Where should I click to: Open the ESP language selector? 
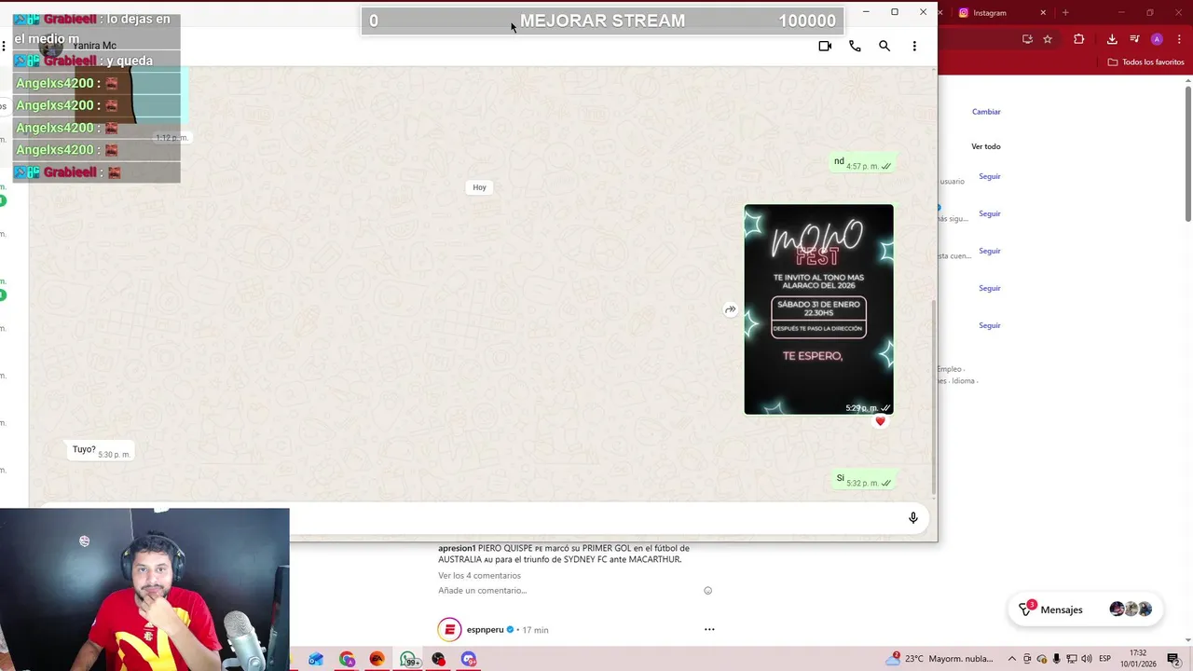[1105, 659]
